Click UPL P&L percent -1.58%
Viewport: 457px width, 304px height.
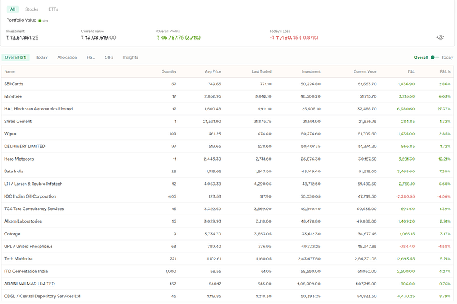[444, 247]
